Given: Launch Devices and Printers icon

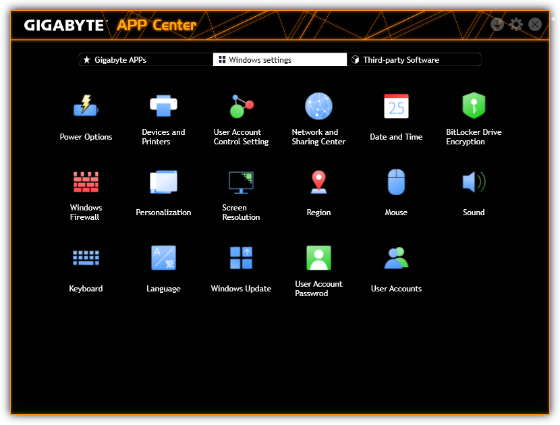Looking at the screenshot, I should point(163,106).
